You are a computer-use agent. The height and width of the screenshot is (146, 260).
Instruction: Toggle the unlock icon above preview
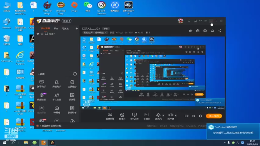(x=198, y=31)
